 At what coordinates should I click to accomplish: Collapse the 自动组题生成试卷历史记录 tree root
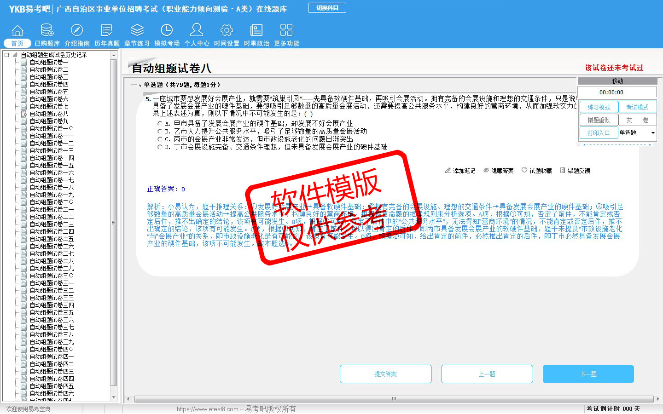7,55
